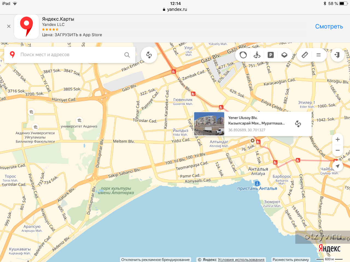Tap the 'Анталья' city label
Viewport: 350px width, 262px height.
[258, 169]
